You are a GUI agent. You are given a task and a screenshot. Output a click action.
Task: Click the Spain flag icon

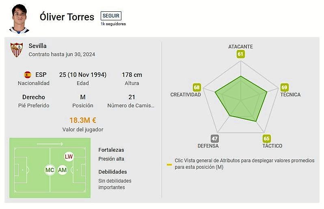[x=28, y=75]
